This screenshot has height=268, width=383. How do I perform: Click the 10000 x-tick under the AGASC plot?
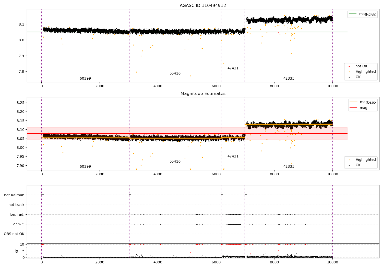332,86
